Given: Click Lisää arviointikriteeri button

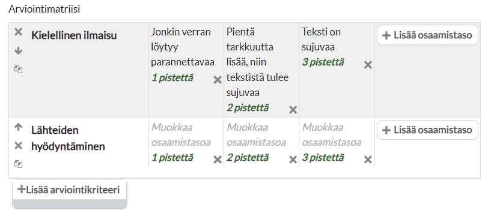Looking at the screenshot, I should 70,190.
